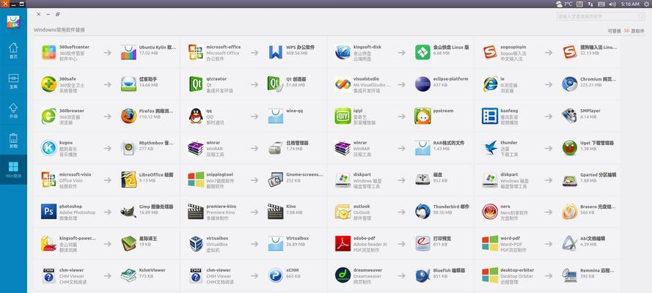Click the word-pdf icon

pyautogui.click(x=490, y=244)
